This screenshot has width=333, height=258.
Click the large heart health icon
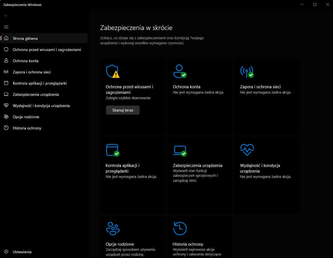[x=247, y=150]
